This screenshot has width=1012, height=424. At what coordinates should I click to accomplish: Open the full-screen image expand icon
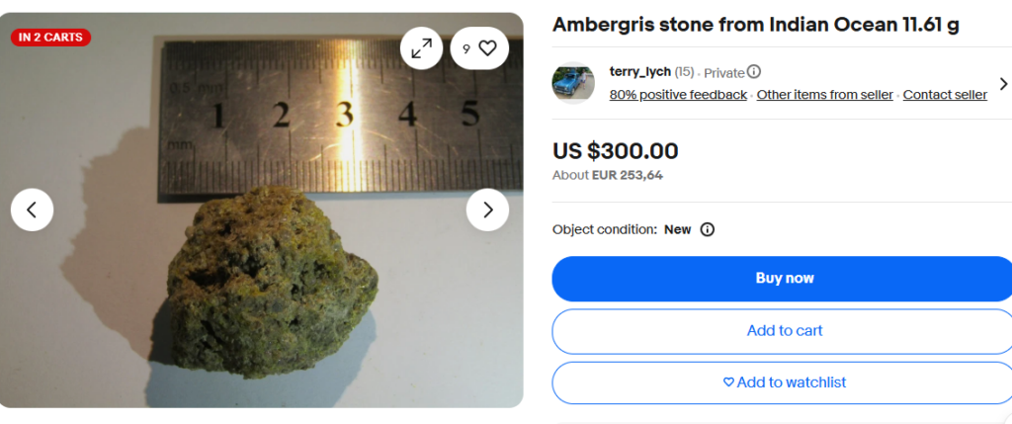click(421, 47)
